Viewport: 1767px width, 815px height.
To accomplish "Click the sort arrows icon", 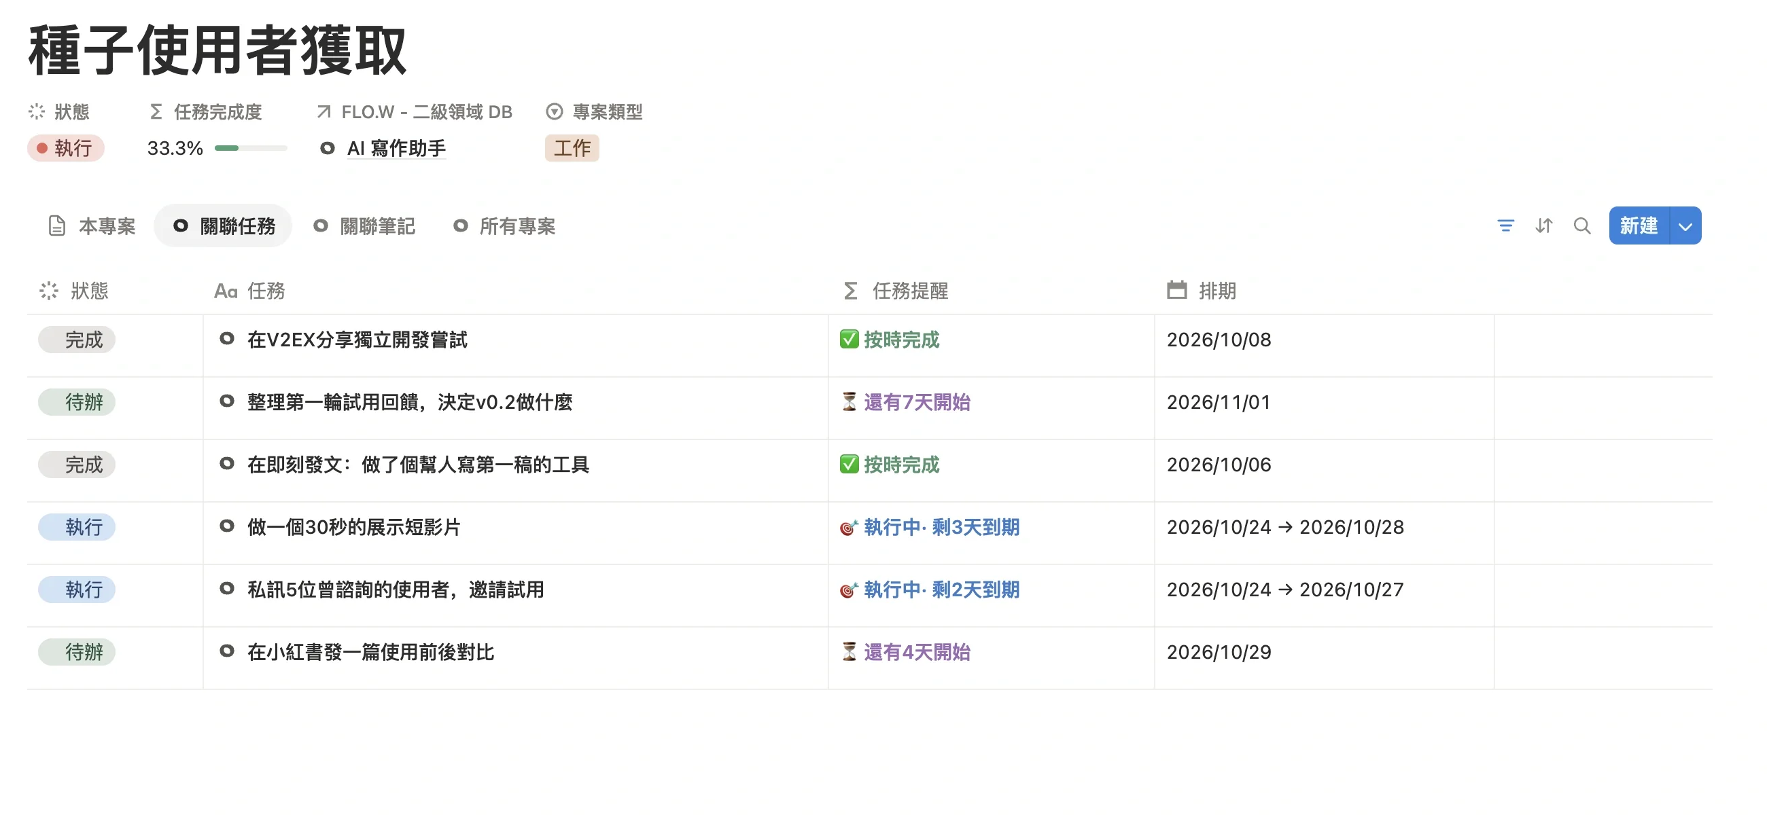I will [1543, 225].
